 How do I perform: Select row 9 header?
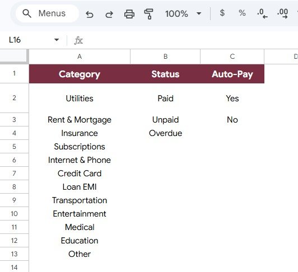point(14,200)
